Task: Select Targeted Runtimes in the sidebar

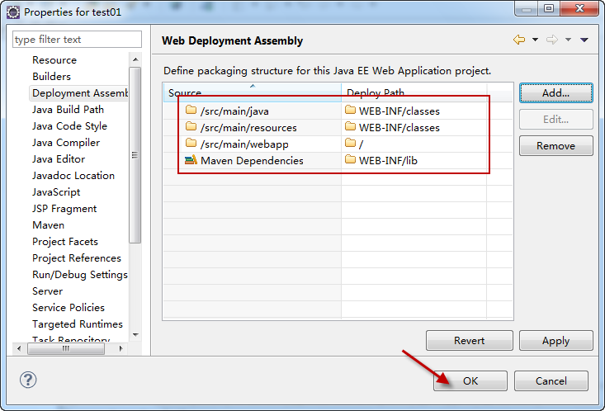Action: click(x=78, y=324)
